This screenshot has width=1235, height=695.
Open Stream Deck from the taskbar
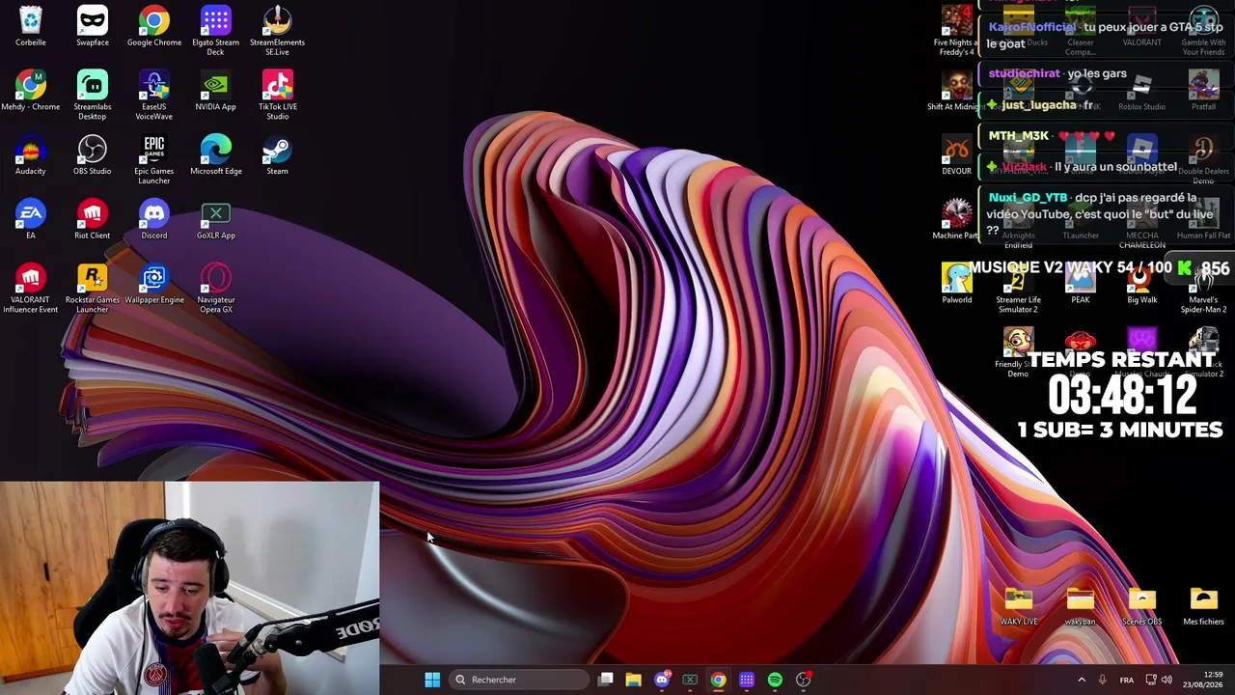pyautogui.click(x=747, y=680)
